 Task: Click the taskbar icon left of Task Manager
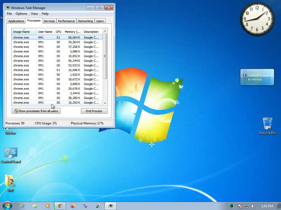[x=98, y=206]
